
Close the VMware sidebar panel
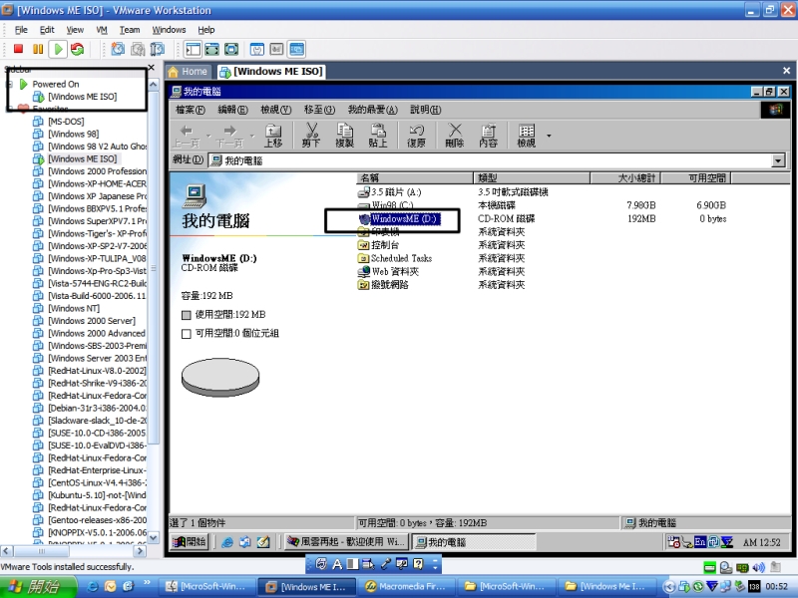pos(152,68)
